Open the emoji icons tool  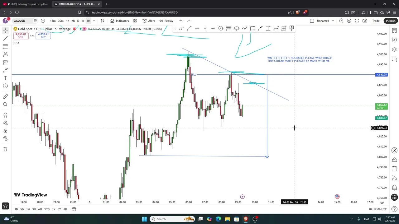click(x=5, y=86)
